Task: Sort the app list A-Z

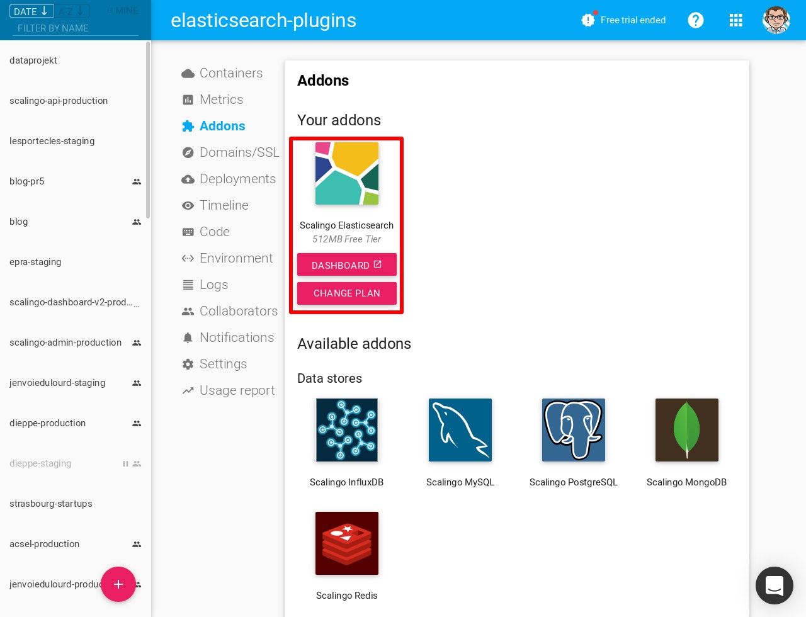Action: 73,11
